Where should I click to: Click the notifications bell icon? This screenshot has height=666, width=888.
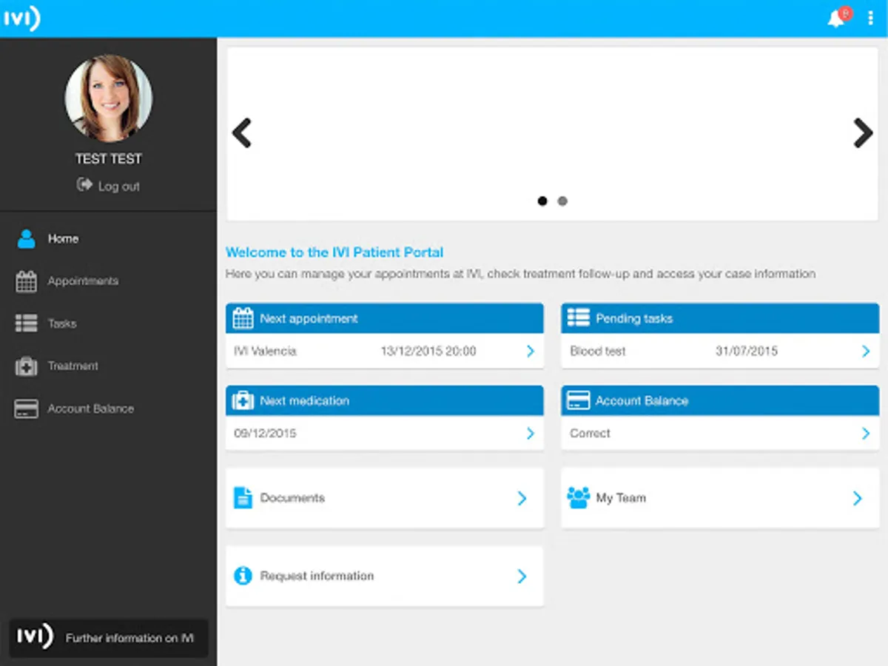click(836, 18)
